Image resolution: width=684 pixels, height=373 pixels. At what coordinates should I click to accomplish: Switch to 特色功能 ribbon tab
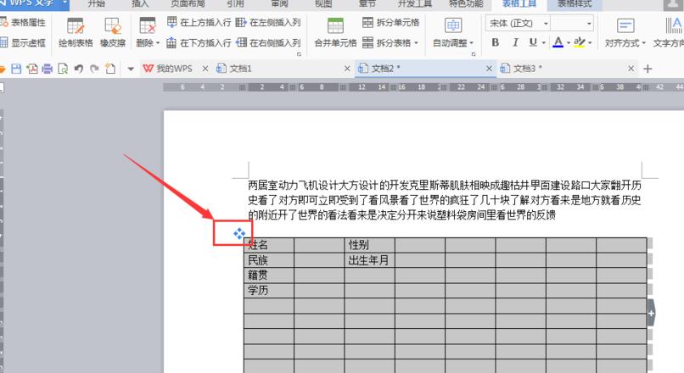(466, 3)
